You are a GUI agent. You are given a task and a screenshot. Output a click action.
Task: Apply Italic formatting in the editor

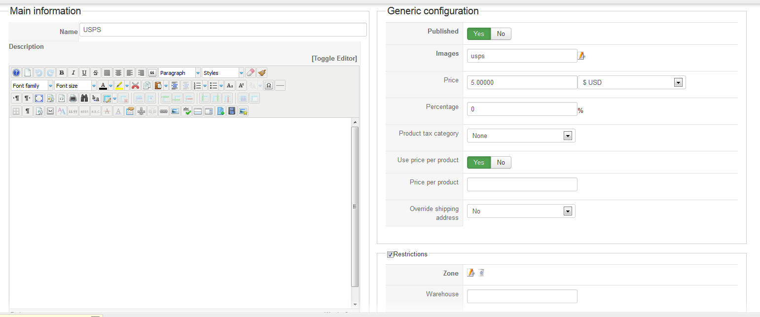point(73,72)
